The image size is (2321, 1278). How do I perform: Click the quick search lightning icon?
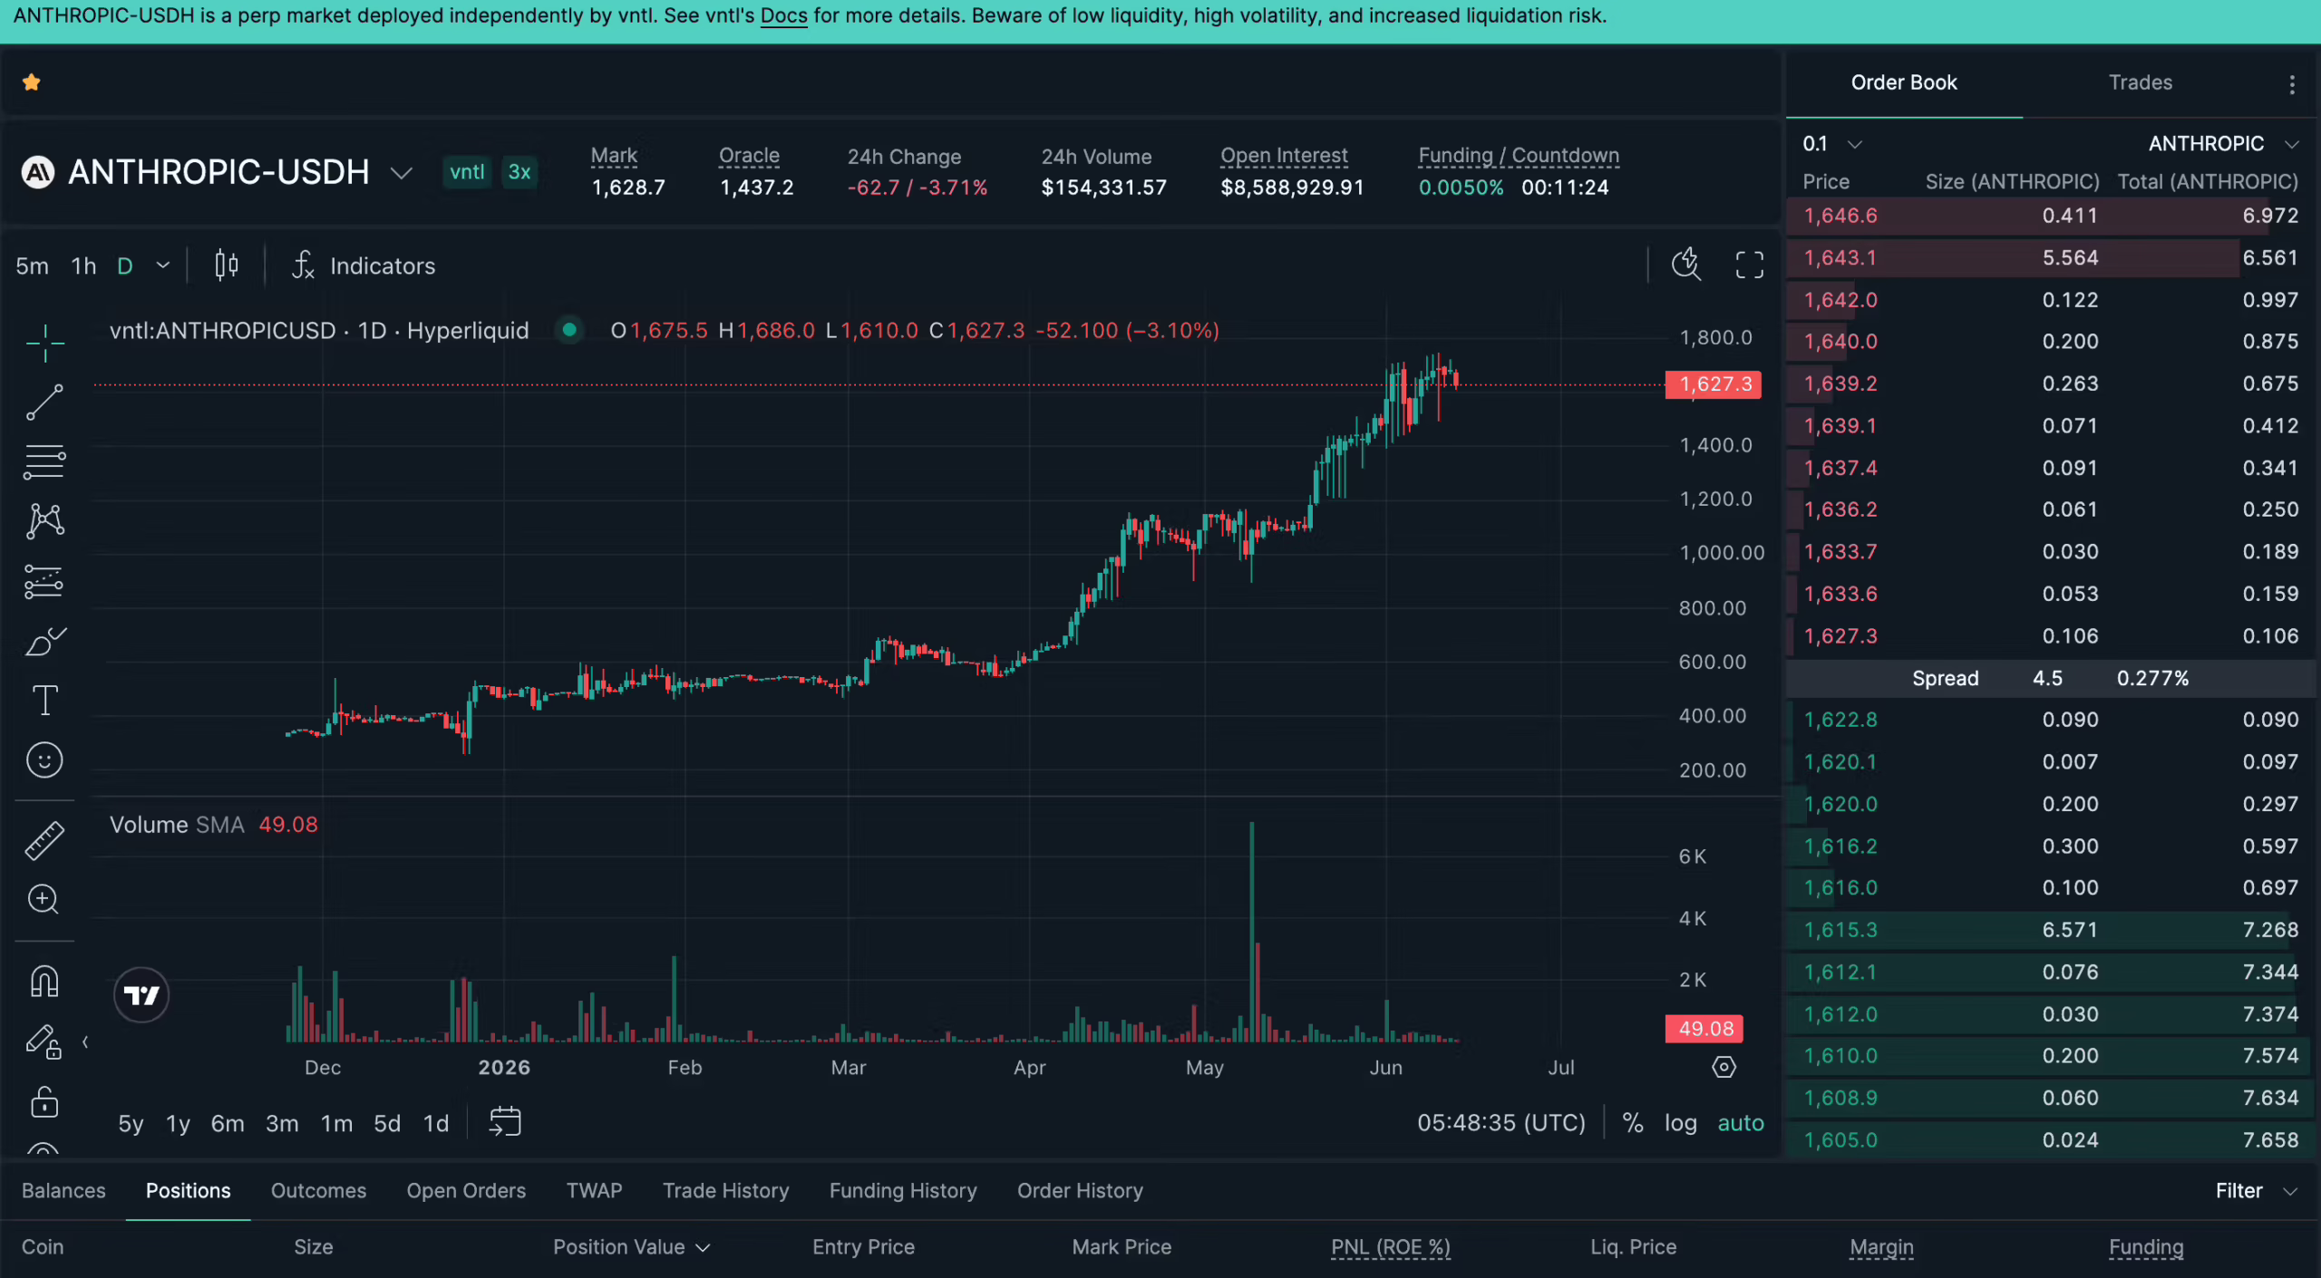point(1685,265)
